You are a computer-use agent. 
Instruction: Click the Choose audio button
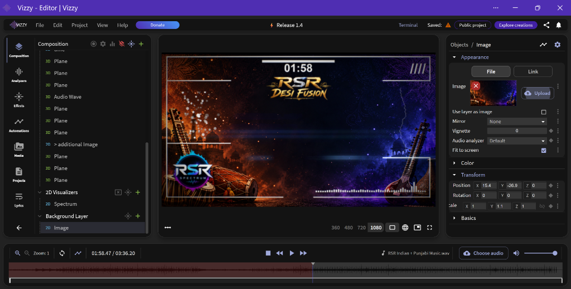tap(483, 253)
